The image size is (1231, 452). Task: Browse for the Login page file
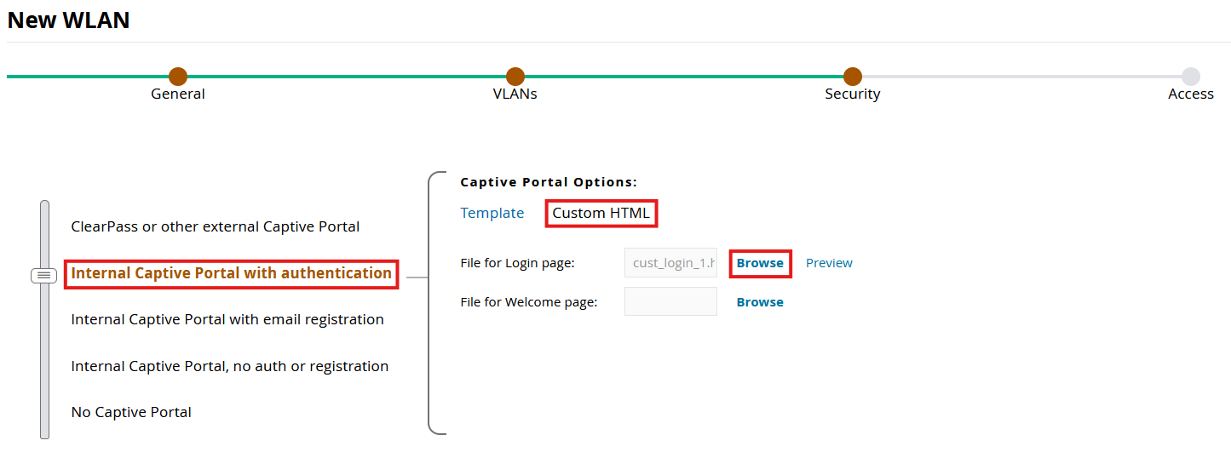(x=760, y=263)
